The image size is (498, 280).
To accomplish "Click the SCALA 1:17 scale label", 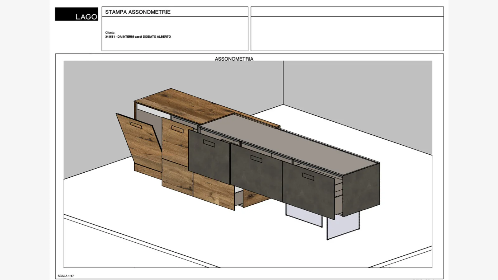I will (x=66, y=276).
